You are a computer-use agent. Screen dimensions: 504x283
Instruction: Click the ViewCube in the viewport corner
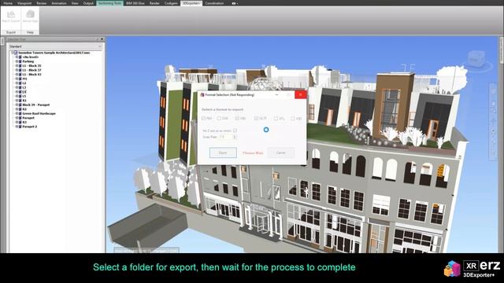[476, 60]
